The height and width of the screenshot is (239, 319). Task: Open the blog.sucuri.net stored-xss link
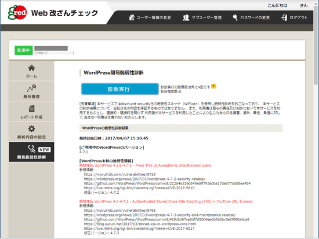140,224
